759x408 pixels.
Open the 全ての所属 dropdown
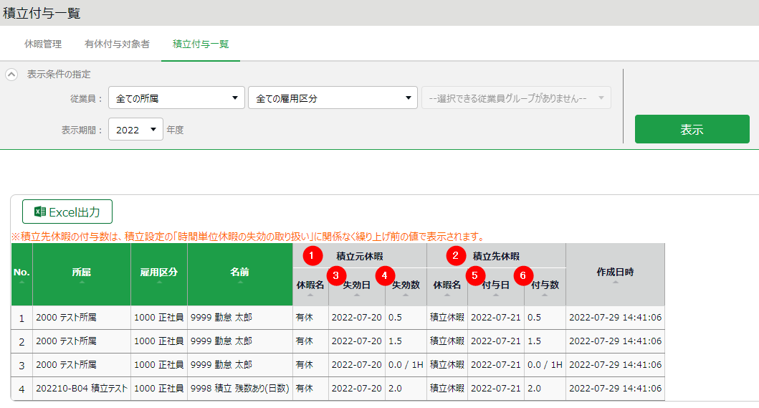coord(176,98)
